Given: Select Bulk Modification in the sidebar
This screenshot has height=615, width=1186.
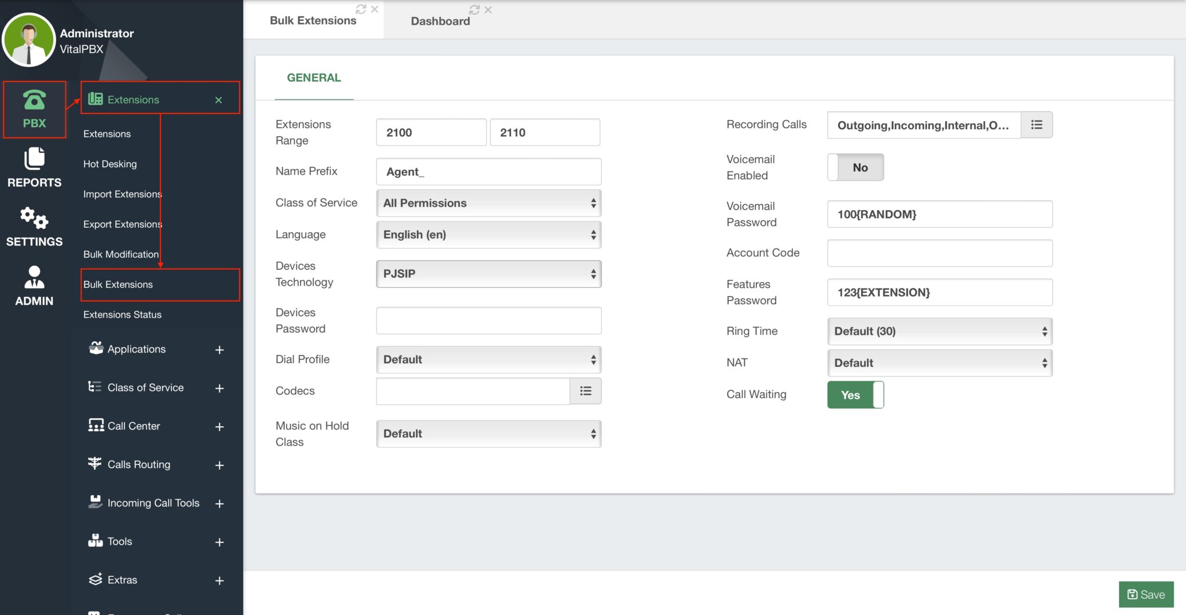Looking at the screenshot, I should tap(120, 254).
